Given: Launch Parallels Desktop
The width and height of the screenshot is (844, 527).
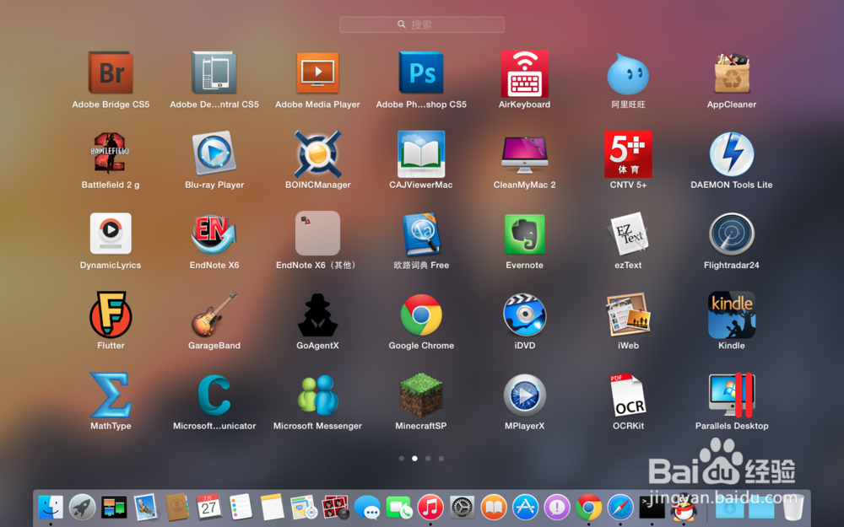Looking at the screenshot, I should (x=731, y=396).
